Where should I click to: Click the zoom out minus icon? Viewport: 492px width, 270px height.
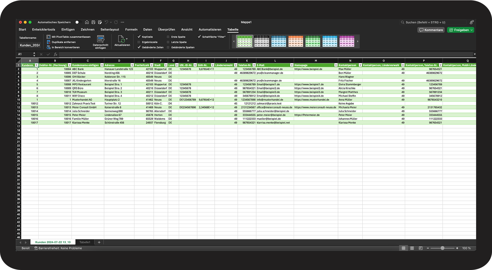(428, 248)
